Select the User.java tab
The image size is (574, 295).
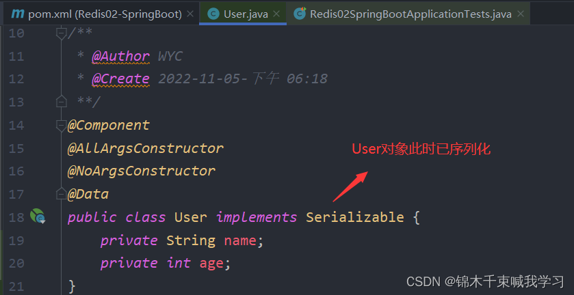point(244,14)
